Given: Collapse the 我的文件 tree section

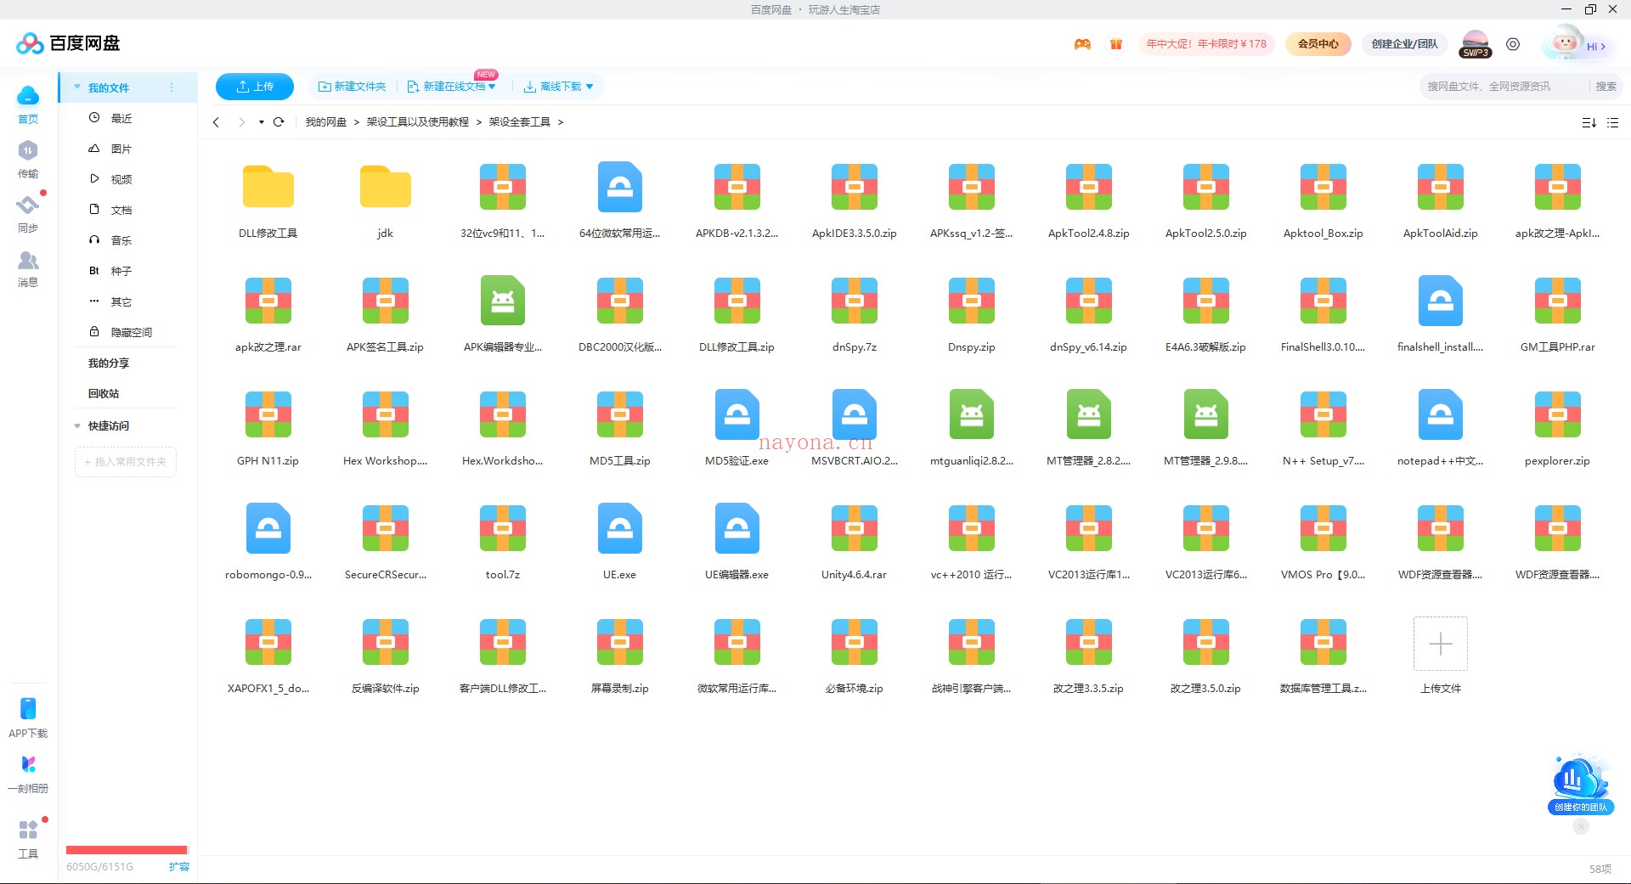Looking at the screenshot, I should 77,87.
